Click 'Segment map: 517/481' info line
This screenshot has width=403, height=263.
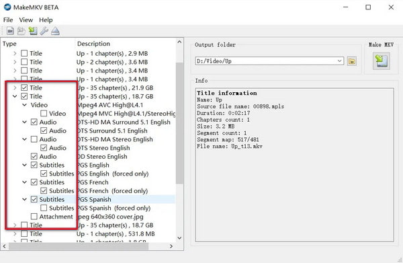pos(228,139)
